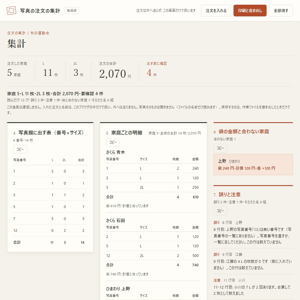Screen dimensions: 300x300
Task: Click the 製品版 badge
Action: point(72,11)
